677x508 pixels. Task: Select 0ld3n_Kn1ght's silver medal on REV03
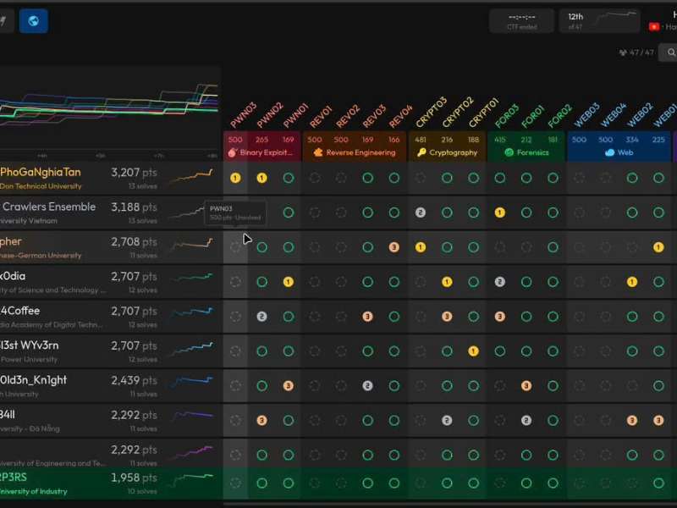pos(368,386)
